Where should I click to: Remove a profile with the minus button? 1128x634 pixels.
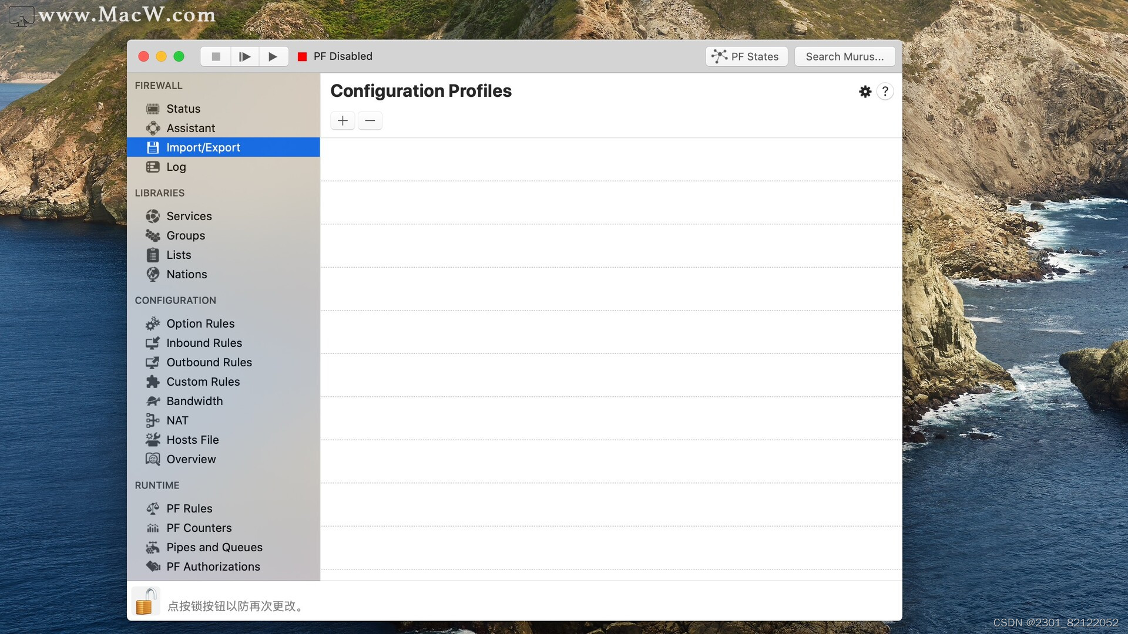tap(370, 120)
